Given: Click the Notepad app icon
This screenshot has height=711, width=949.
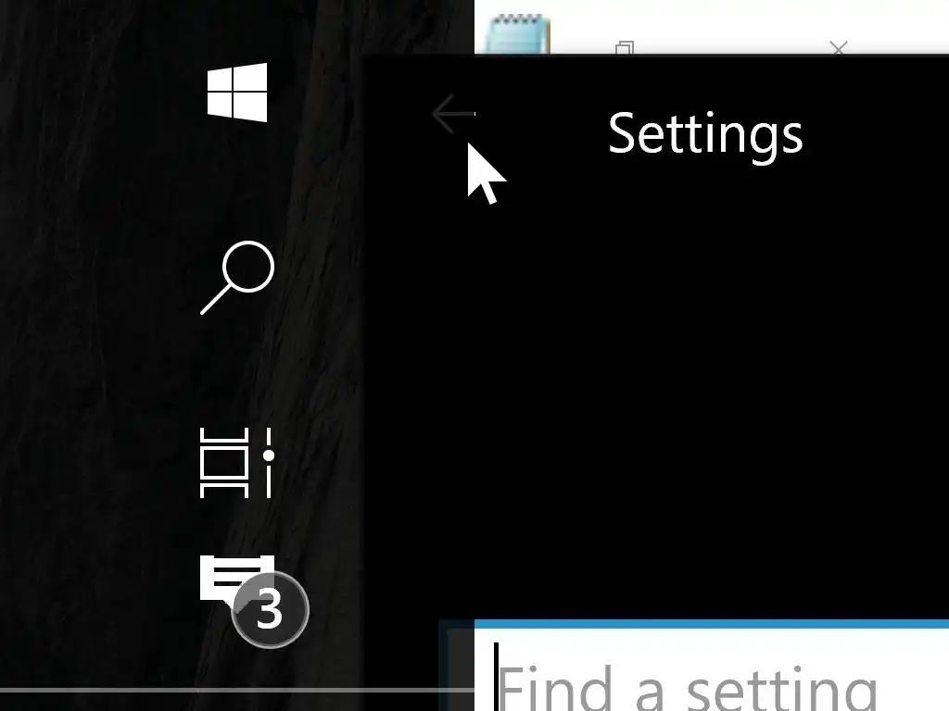Looking at the screenshot, I should 517,35.
